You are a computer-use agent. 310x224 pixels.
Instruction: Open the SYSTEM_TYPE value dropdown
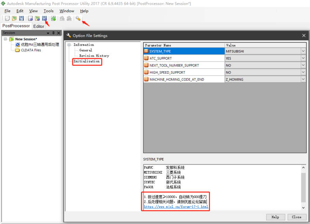coord(303,51)
